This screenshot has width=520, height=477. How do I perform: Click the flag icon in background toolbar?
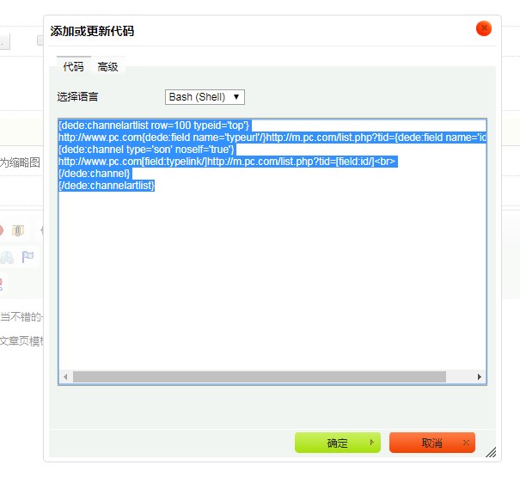tap(28, 256)
